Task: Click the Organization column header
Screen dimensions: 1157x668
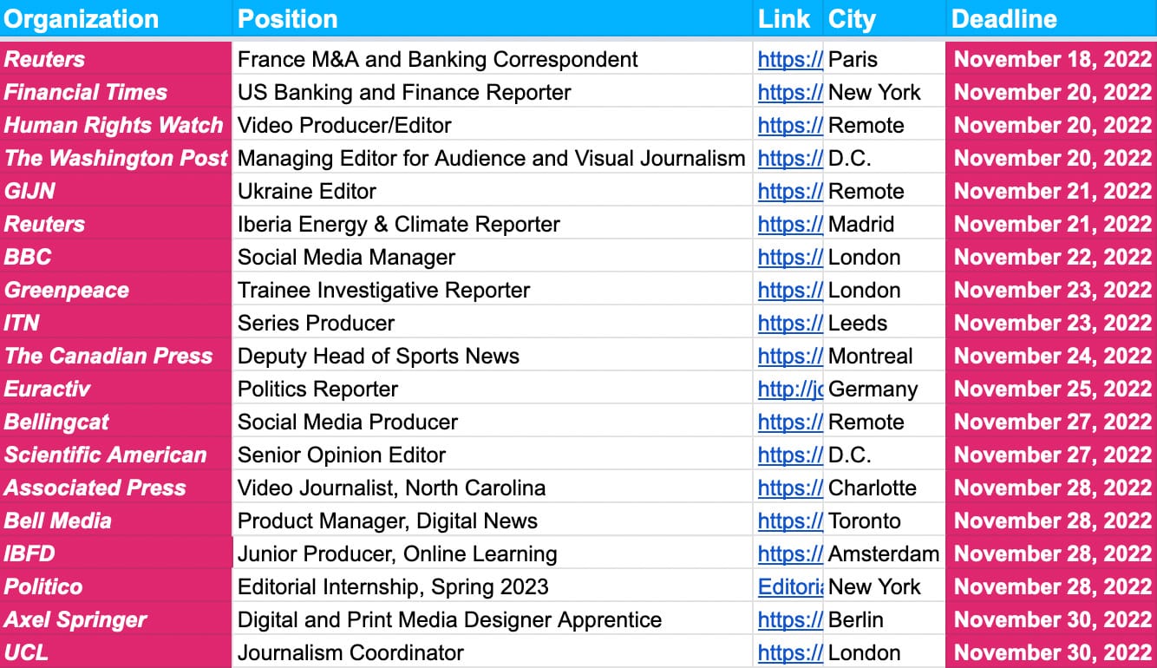Action: (x=82, y=19)
